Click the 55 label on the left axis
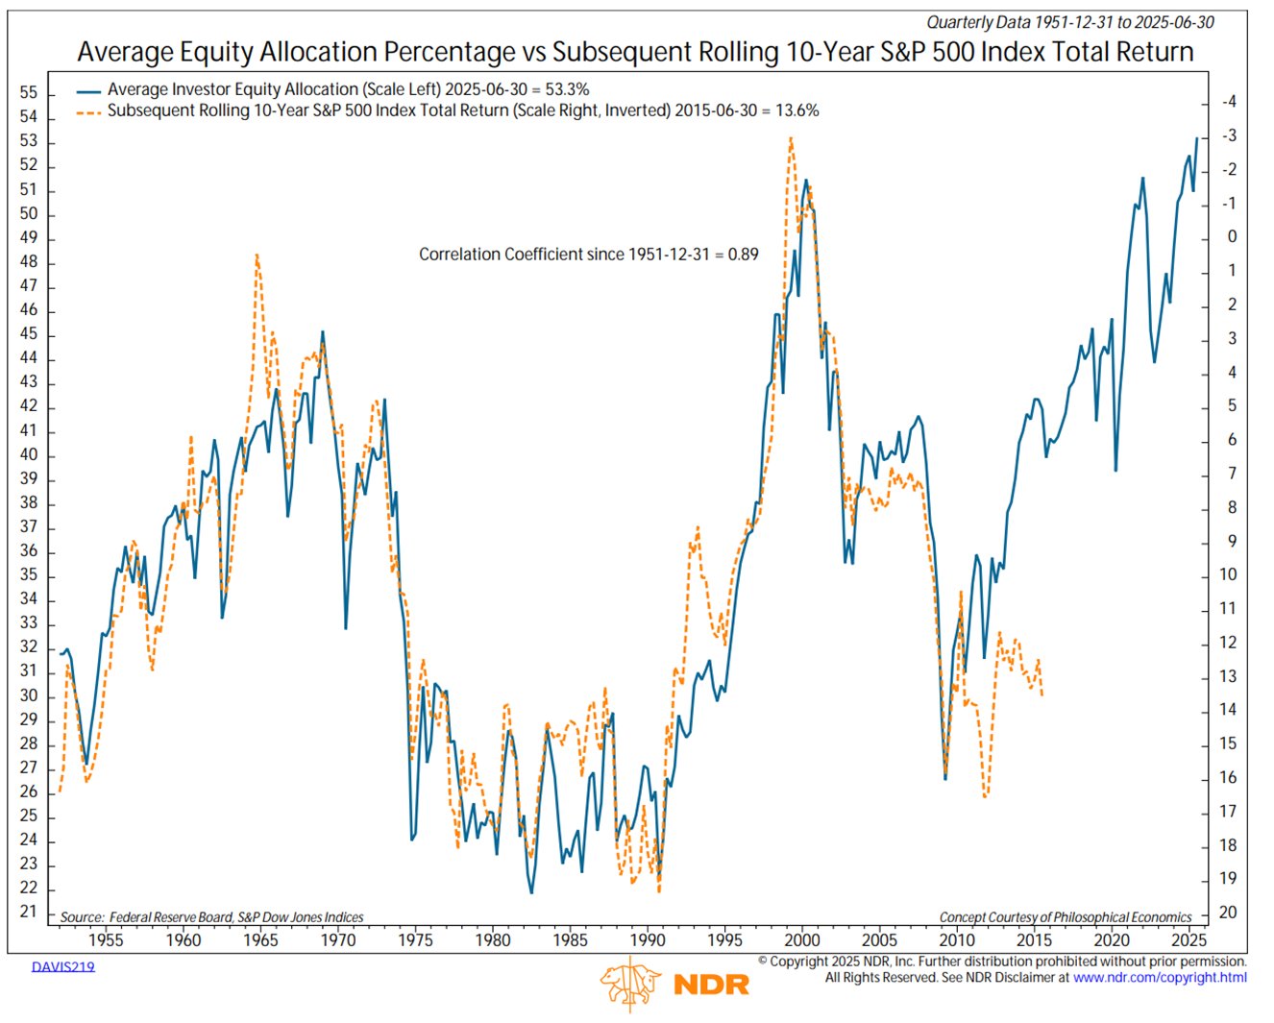Viewport: 1274px width, 1023px height. [29, 93]
